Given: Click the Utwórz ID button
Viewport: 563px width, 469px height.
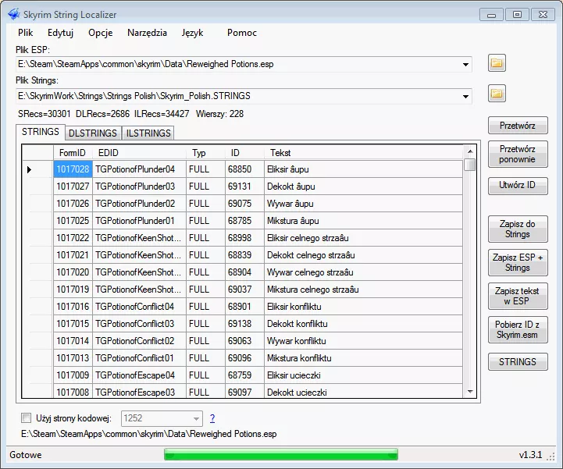Looking at the screenshot, I should 518,186.
